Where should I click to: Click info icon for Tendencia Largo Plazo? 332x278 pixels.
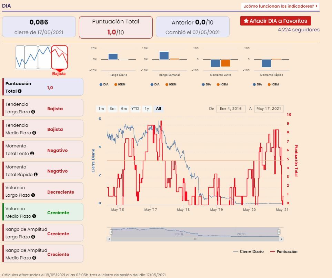[33, 112]
